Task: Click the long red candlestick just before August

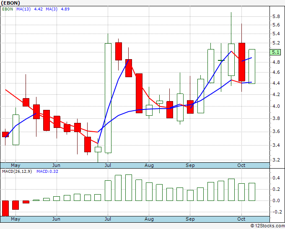Action: tap(139, 93)
